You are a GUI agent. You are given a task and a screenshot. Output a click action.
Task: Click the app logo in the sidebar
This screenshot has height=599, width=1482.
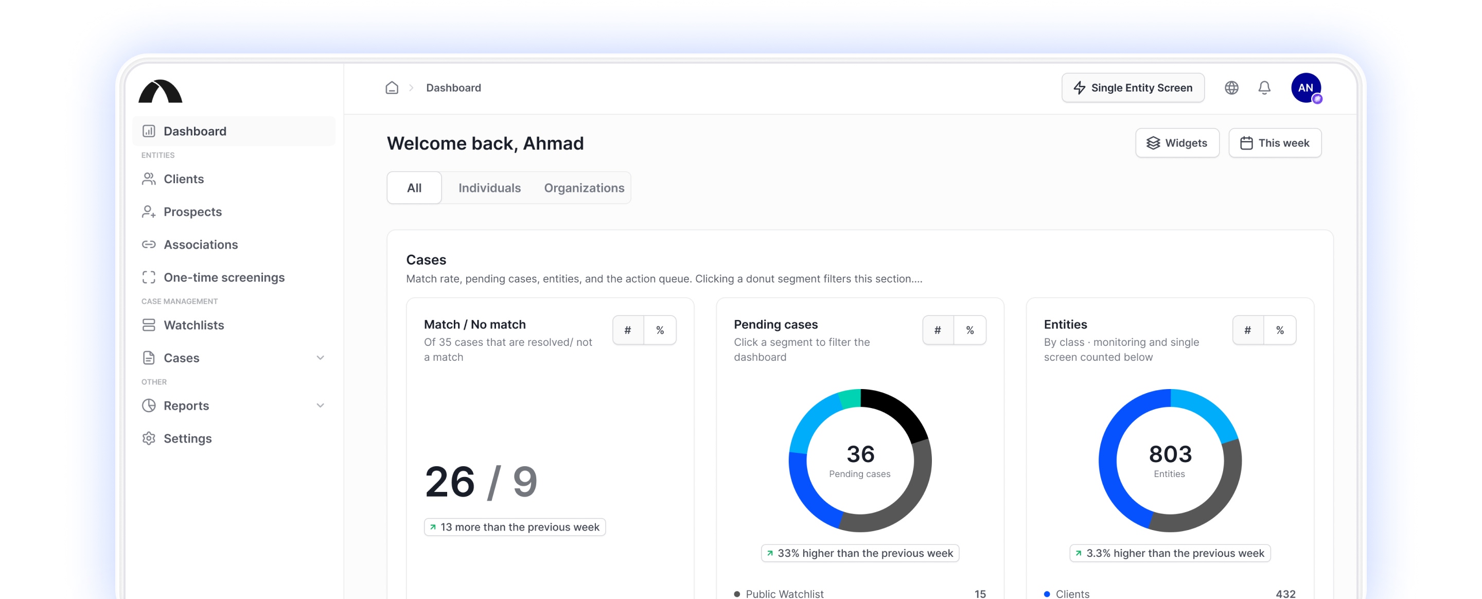[x=161, y=92]
